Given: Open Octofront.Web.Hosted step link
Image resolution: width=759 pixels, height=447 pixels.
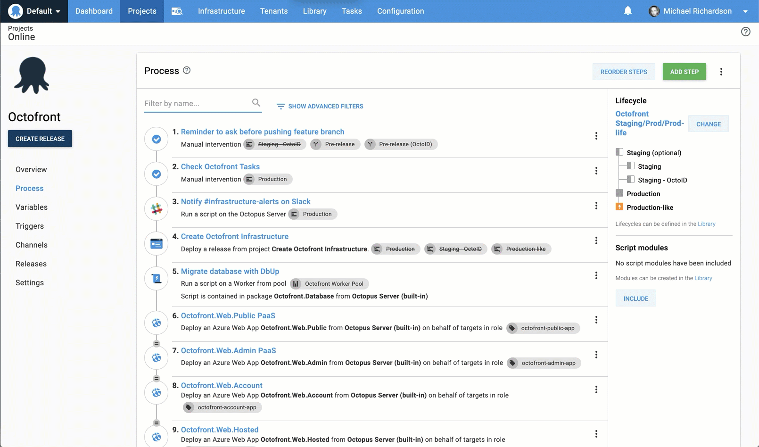Looking at the screenshot, I should coord(220,430).
